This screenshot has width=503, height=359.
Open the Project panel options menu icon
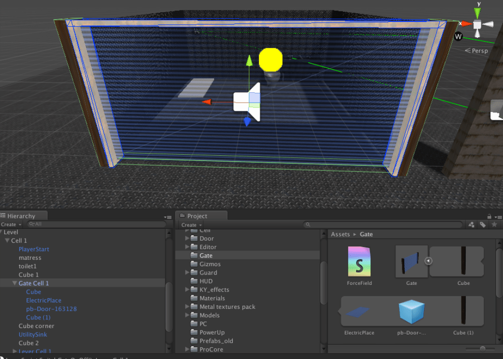click(x=500, y=217)
